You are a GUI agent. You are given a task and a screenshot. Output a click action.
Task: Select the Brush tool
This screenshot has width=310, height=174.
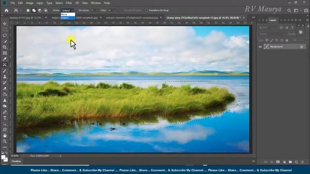(x=4, y=71)
